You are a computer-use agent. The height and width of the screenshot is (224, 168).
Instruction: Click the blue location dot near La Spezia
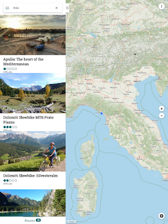point(101,113)
